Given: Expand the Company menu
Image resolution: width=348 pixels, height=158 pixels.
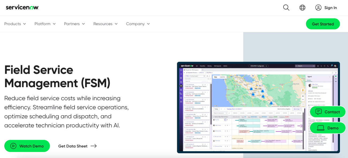Looking at the screenshot, I should (x=138, y=24).
